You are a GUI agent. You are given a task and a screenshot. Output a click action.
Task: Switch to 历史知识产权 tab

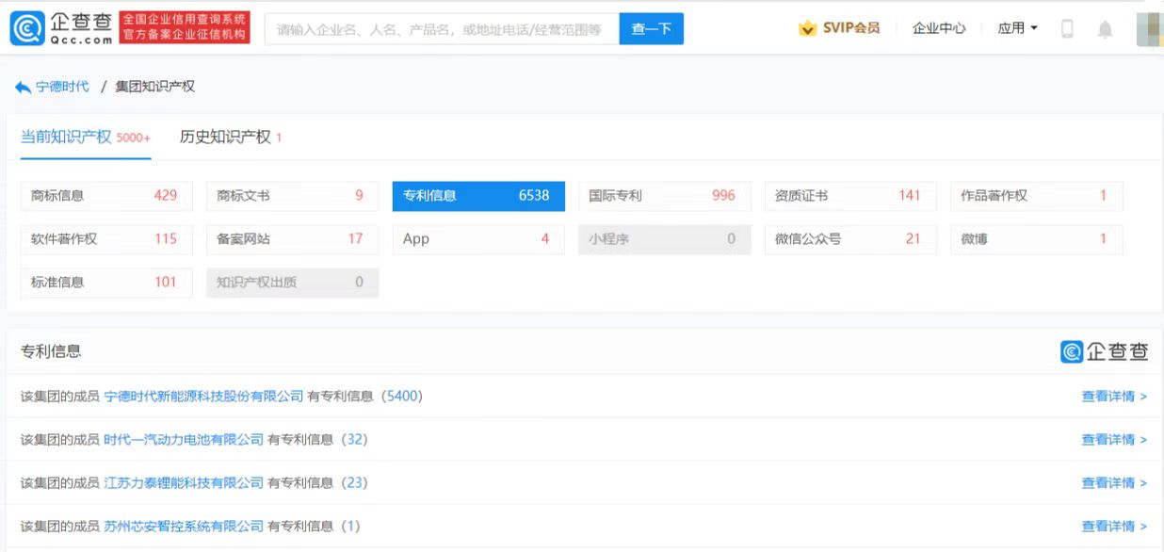231,138
